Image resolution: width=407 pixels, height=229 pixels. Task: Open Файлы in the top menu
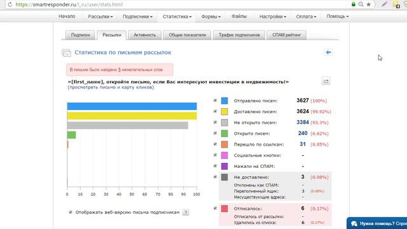(x=239, y=17)
